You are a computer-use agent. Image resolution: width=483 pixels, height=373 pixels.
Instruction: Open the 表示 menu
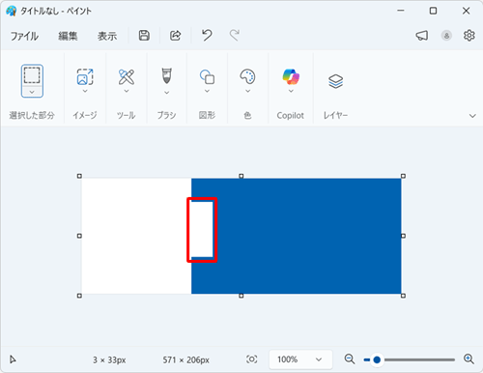[107, 36]
